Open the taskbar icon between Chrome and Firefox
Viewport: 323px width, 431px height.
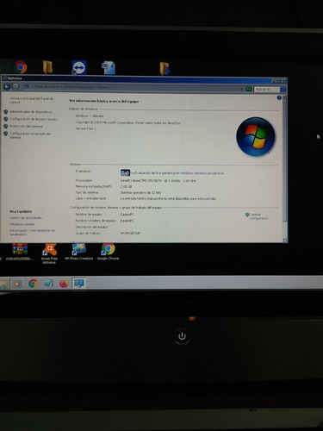coord(48,284)
